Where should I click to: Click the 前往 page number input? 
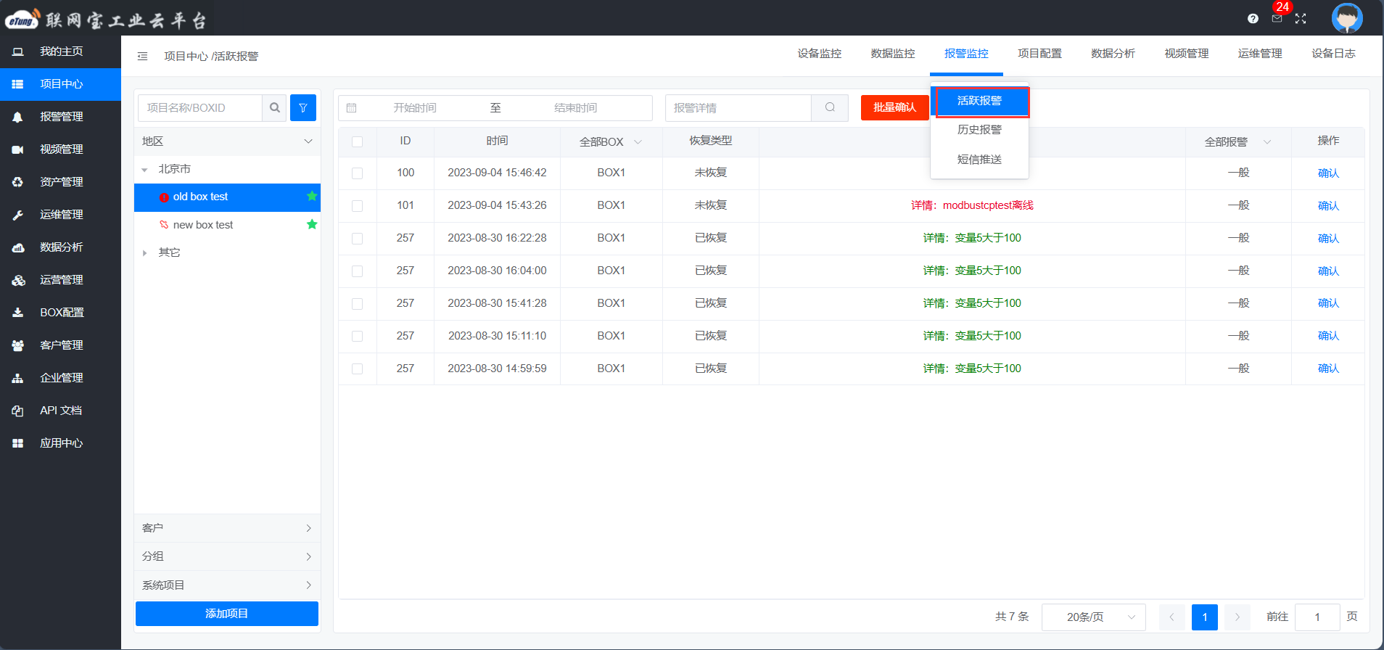point(1317,617)
